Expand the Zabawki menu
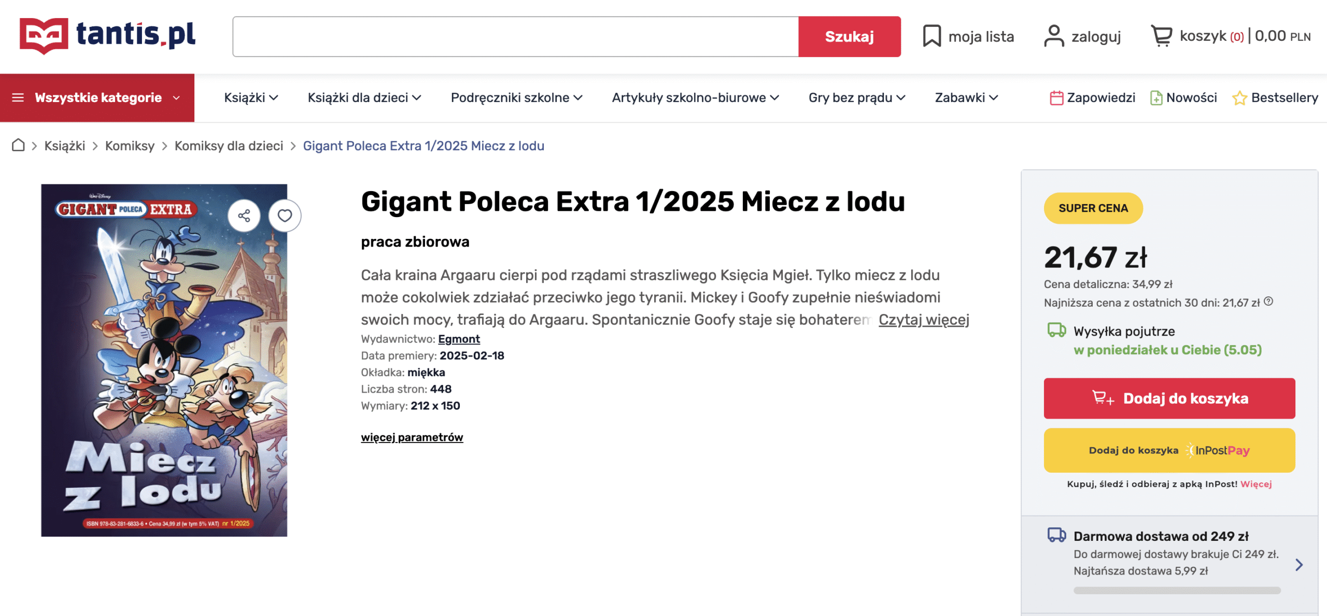 966,97
